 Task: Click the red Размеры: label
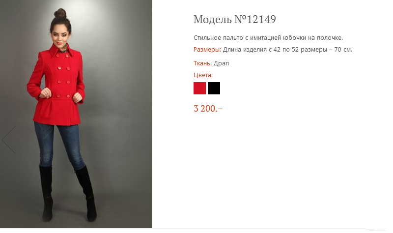point(207,50)
